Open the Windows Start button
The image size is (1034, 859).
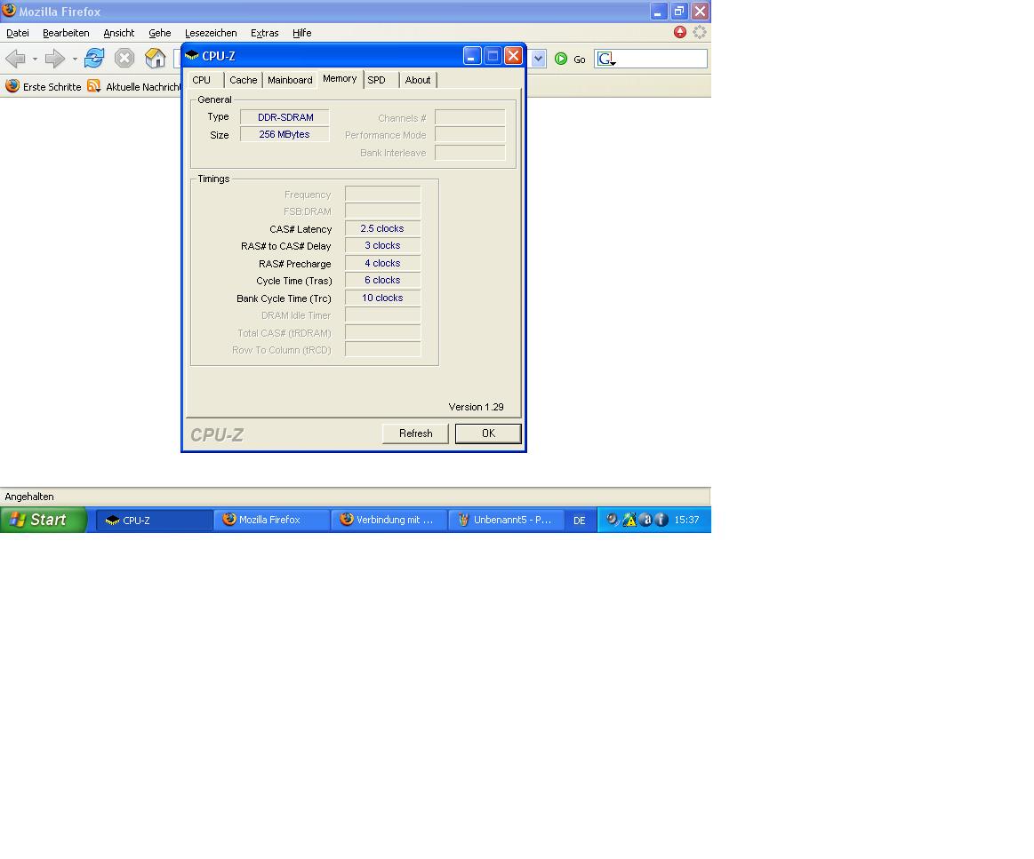pyautogui.click(x=43, y=520)
